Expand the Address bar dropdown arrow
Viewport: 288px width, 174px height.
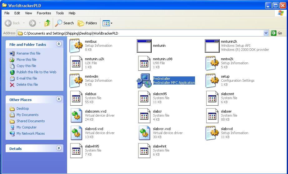[x=266, y=33]
